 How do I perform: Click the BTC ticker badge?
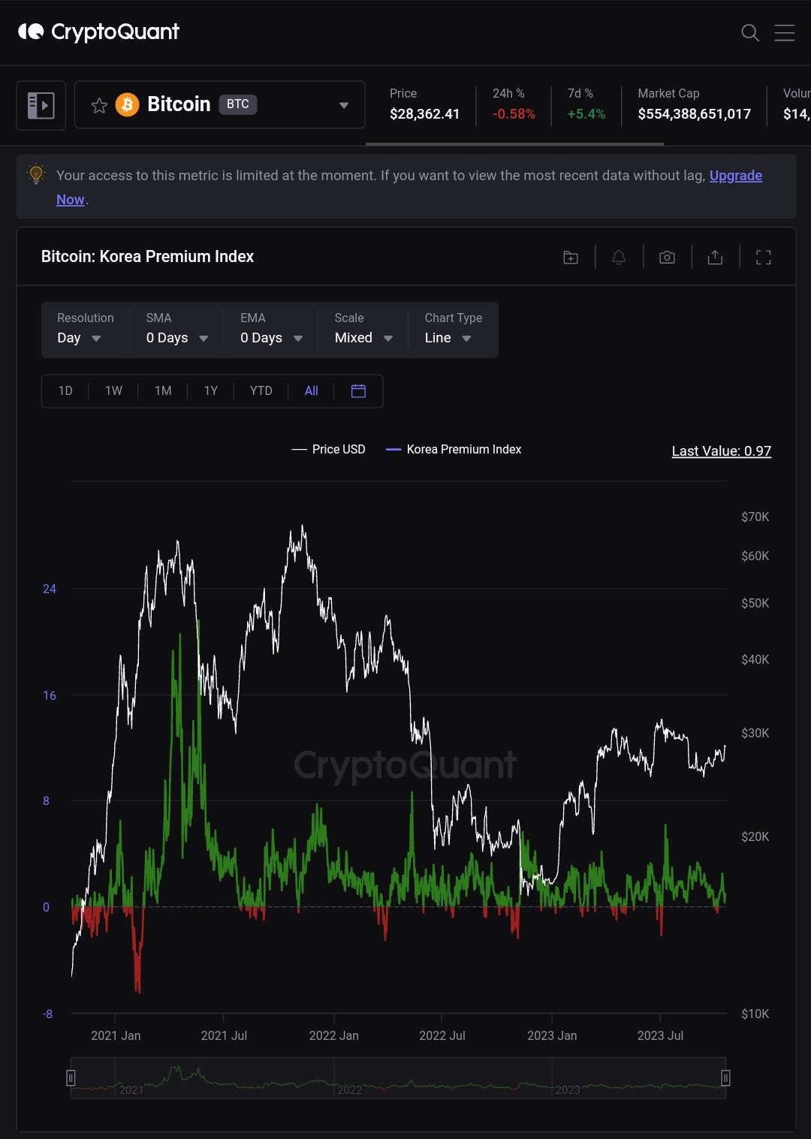coord(238,104)
